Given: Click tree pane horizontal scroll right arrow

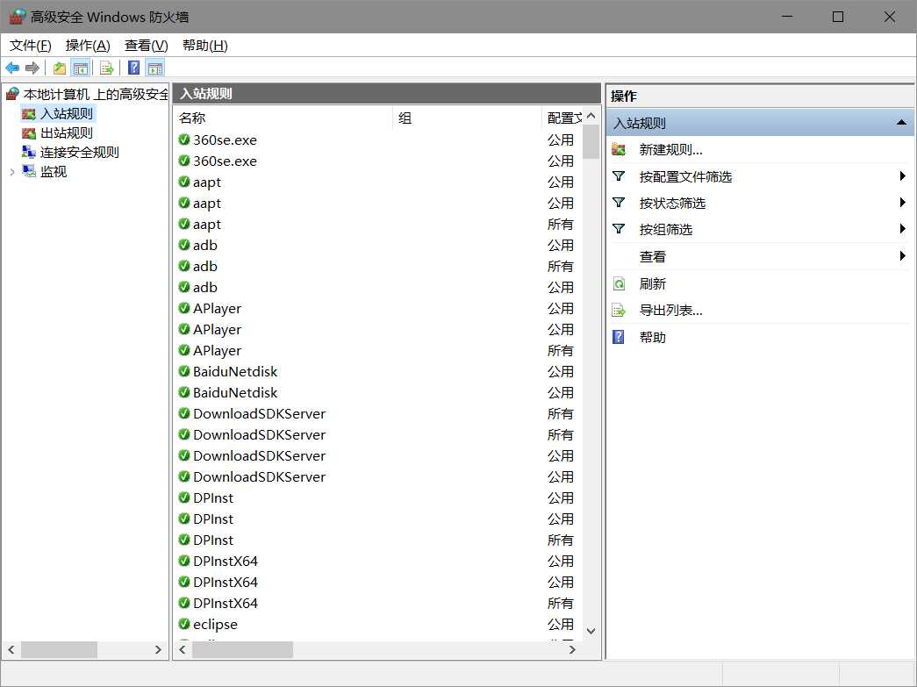Looking at the screenshot, I should pos(158,649).
